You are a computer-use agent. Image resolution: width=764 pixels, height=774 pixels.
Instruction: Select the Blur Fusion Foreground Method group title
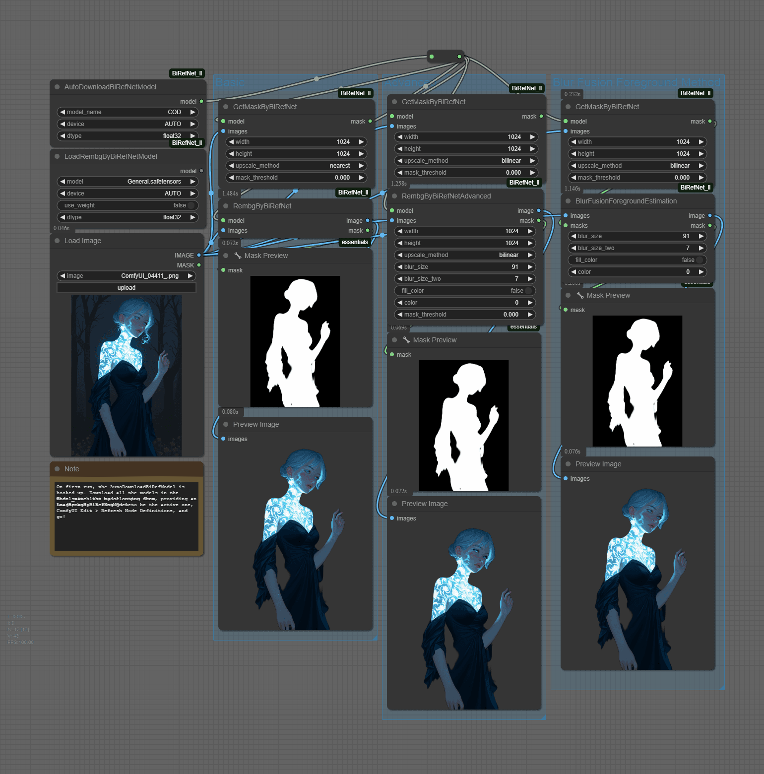[x=637, y=82]
